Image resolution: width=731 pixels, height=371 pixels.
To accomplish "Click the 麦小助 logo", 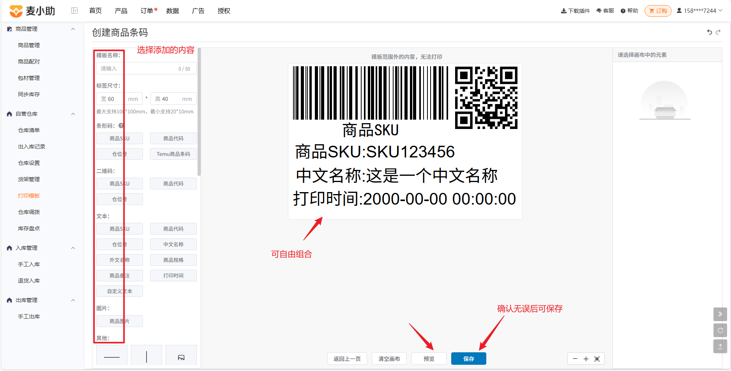I will point(32,11).
